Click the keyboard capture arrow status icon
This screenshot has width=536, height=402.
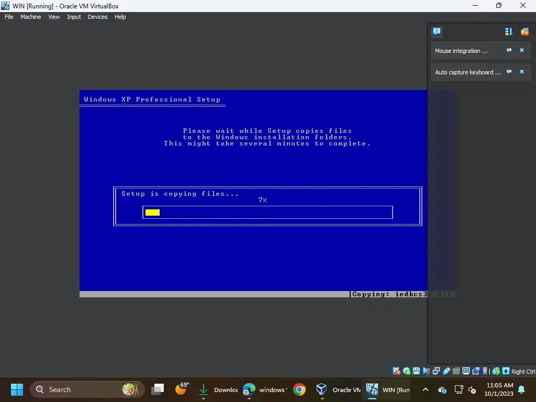click(506, 371)
